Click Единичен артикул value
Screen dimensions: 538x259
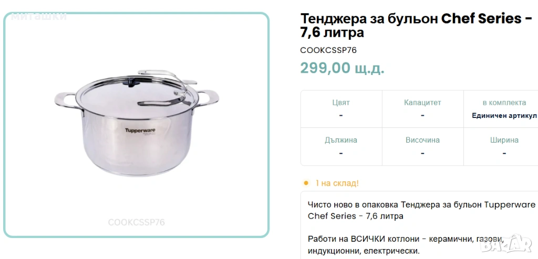[x=504, y=116]
